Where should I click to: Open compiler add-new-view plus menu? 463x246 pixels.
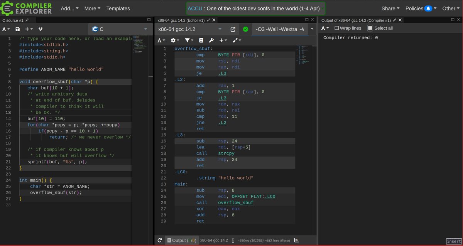[223, 40]
